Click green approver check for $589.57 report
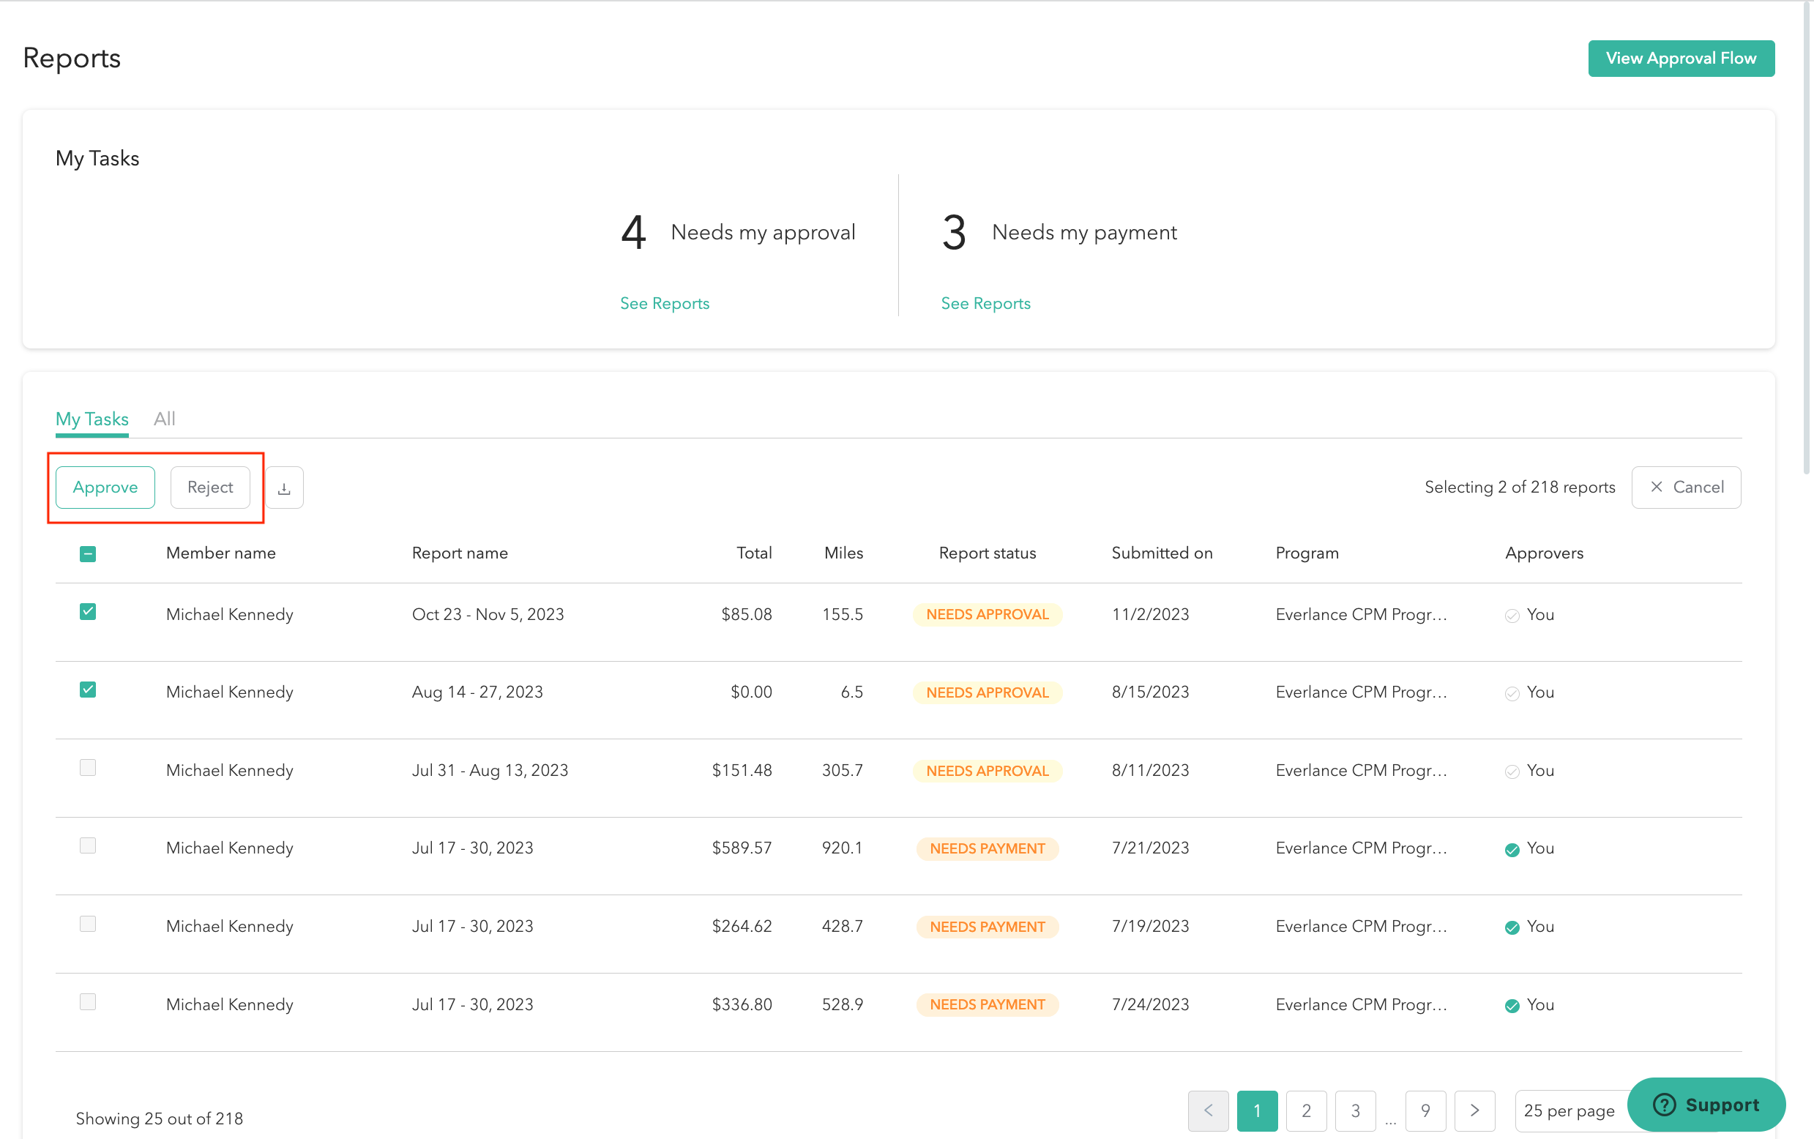Image resolution: width=1814 pixels, height=1139 pixels. (x=1511, y=849)
